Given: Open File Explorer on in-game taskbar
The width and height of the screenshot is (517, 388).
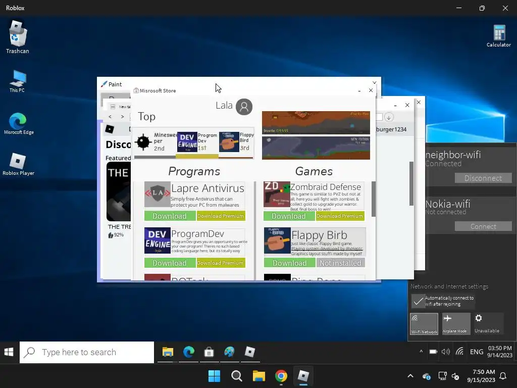Looking at the screenshot, I should click(x=168, y=352).
